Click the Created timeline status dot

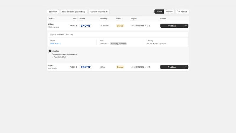tap(50, 51)
